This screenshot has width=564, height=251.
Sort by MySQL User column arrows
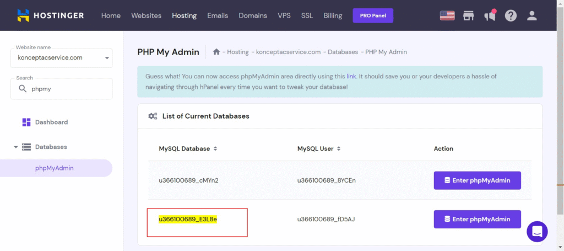pos(339,149)
